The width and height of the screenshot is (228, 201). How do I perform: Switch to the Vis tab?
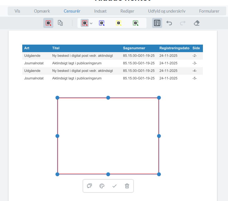[17, 11]
